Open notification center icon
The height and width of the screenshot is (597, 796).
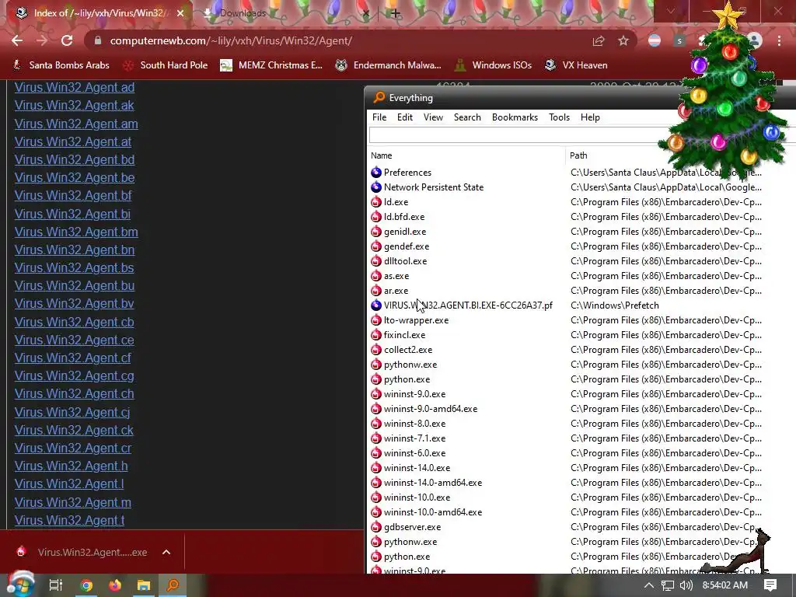pos(770,585)
